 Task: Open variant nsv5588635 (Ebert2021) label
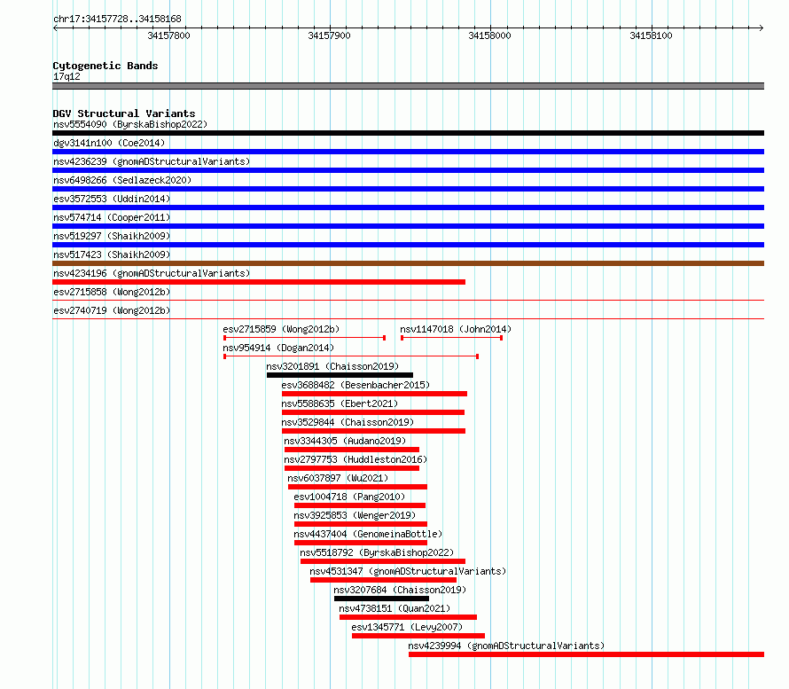pos(340,403)
